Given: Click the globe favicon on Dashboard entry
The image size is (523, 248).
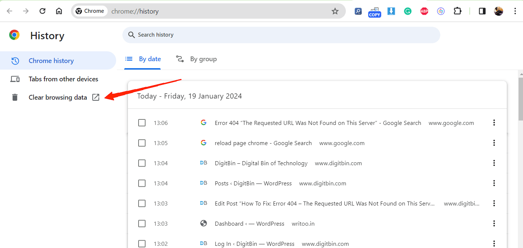Looking at the screenshot, I should (x=204, y=223).
